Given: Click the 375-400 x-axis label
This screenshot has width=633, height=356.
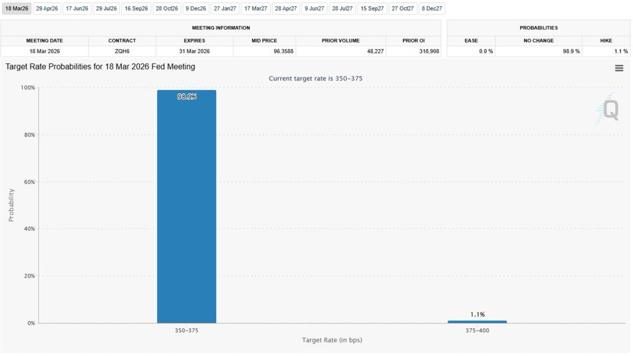Looking at the screenshot, I should tap(477, 330).
